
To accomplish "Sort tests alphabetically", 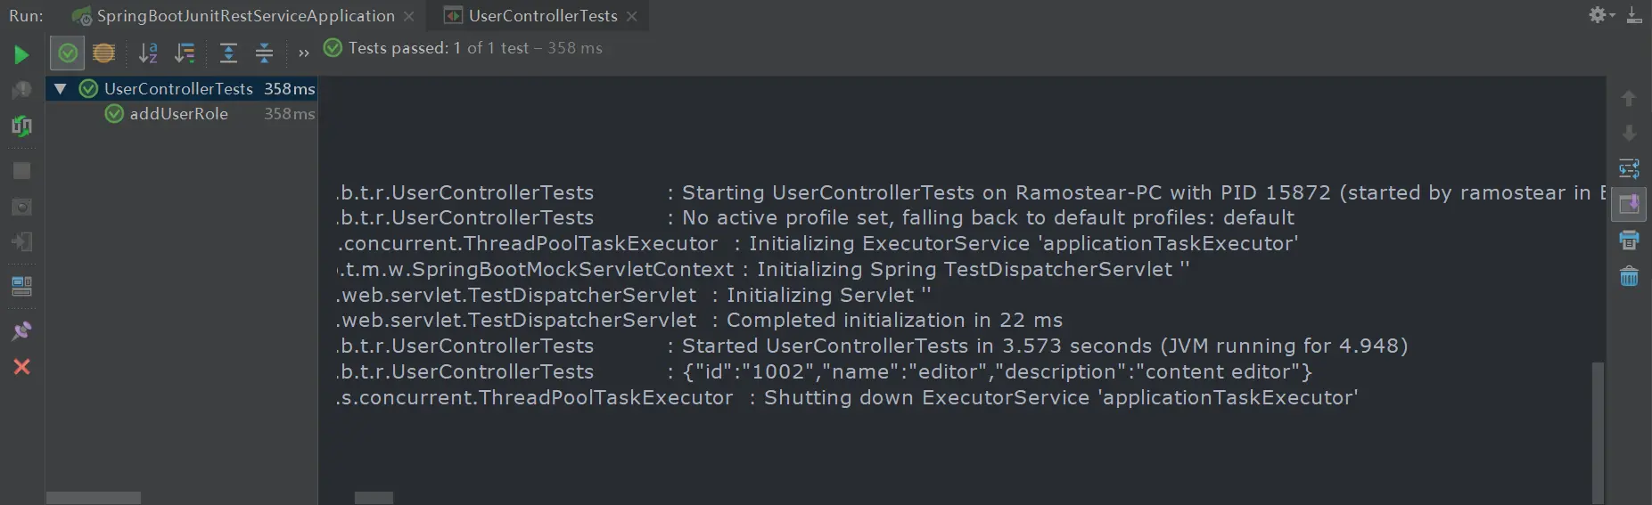I will coord(148,53).
